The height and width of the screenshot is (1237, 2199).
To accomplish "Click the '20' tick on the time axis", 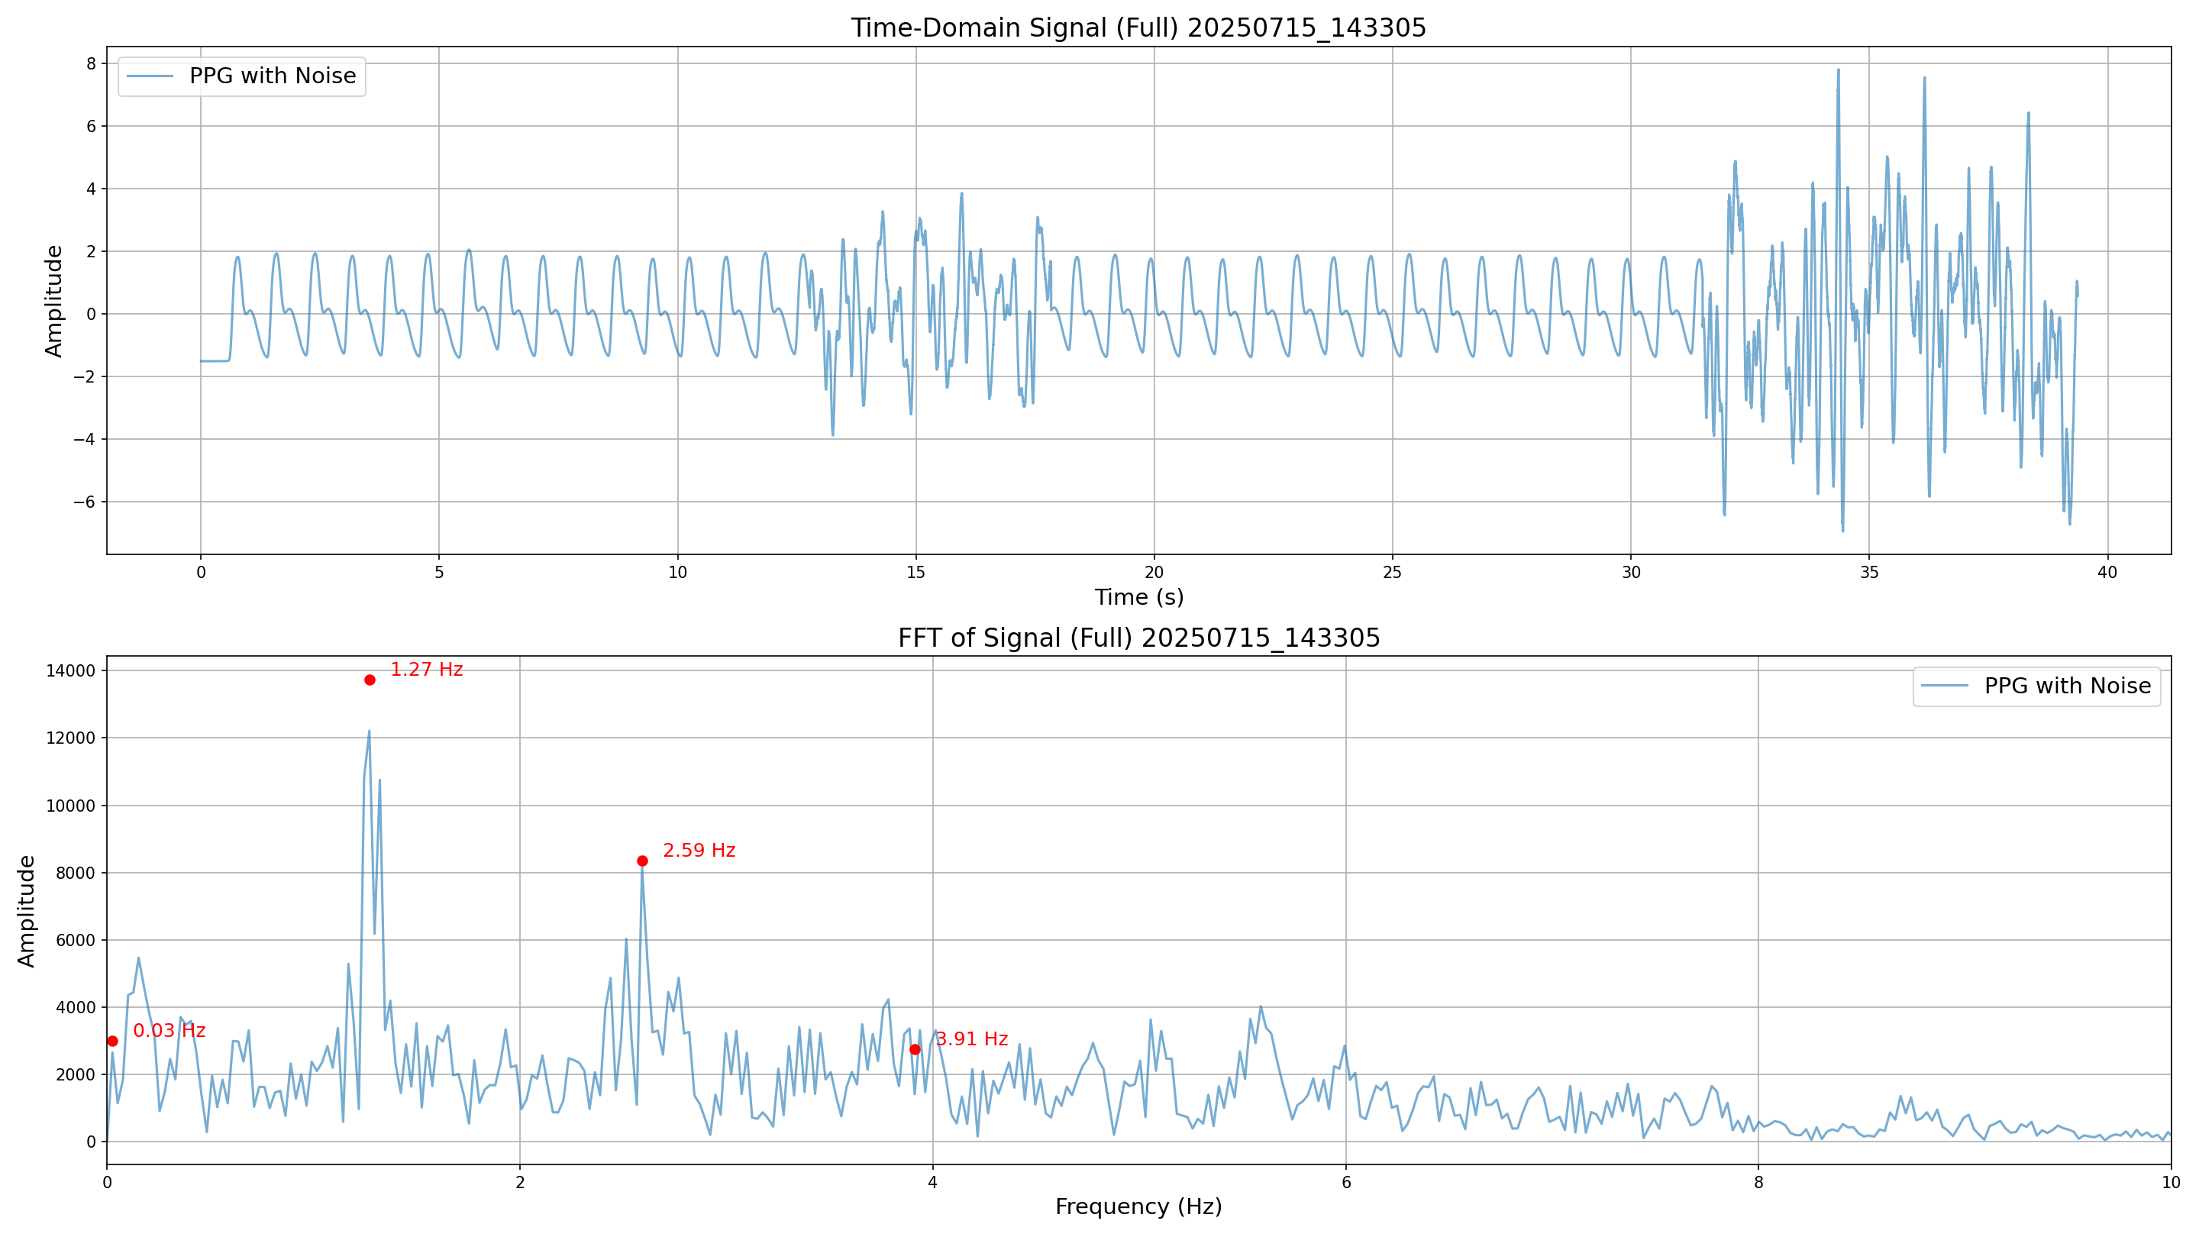I will (1154, 573).
